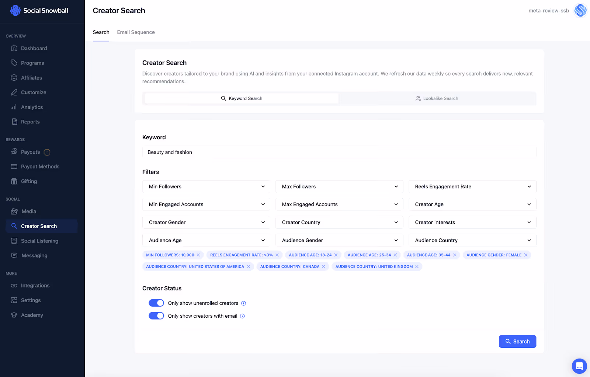Open the Reels Engagement Rate dropdown
This screenshot has width=590, height=377.
tap(472, 186)
